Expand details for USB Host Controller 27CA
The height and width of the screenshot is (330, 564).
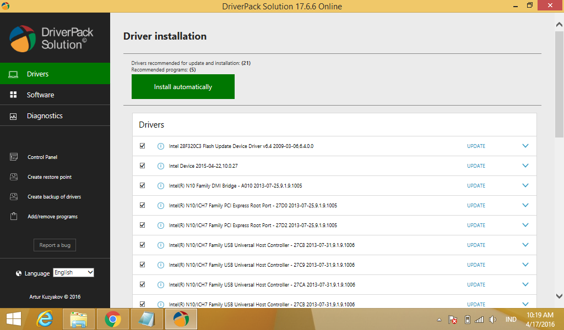coord(525,284)
